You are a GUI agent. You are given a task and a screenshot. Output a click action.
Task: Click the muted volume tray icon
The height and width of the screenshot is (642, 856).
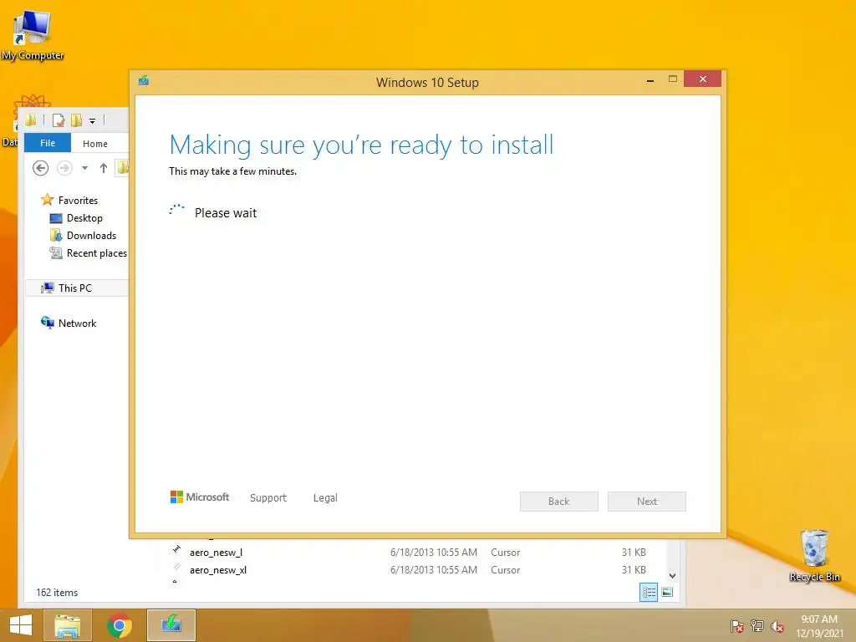tap(777, 625)
